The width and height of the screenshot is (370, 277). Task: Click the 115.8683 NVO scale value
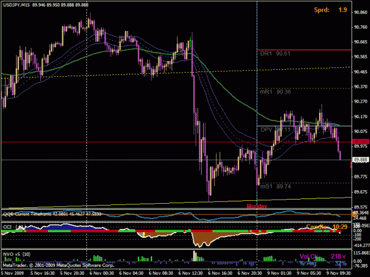point(362,253)
